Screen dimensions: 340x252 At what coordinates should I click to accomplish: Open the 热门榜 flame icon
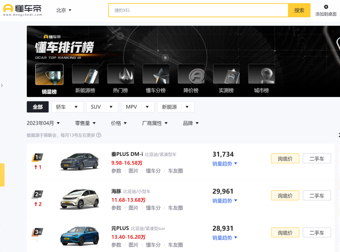click(121, 75)
